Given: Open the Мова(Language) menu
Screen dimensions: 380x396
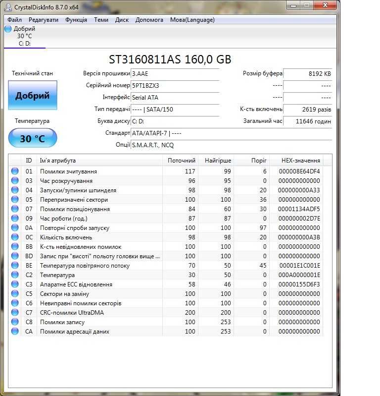Looking at the screenshot, I should (x=192, y=20).
